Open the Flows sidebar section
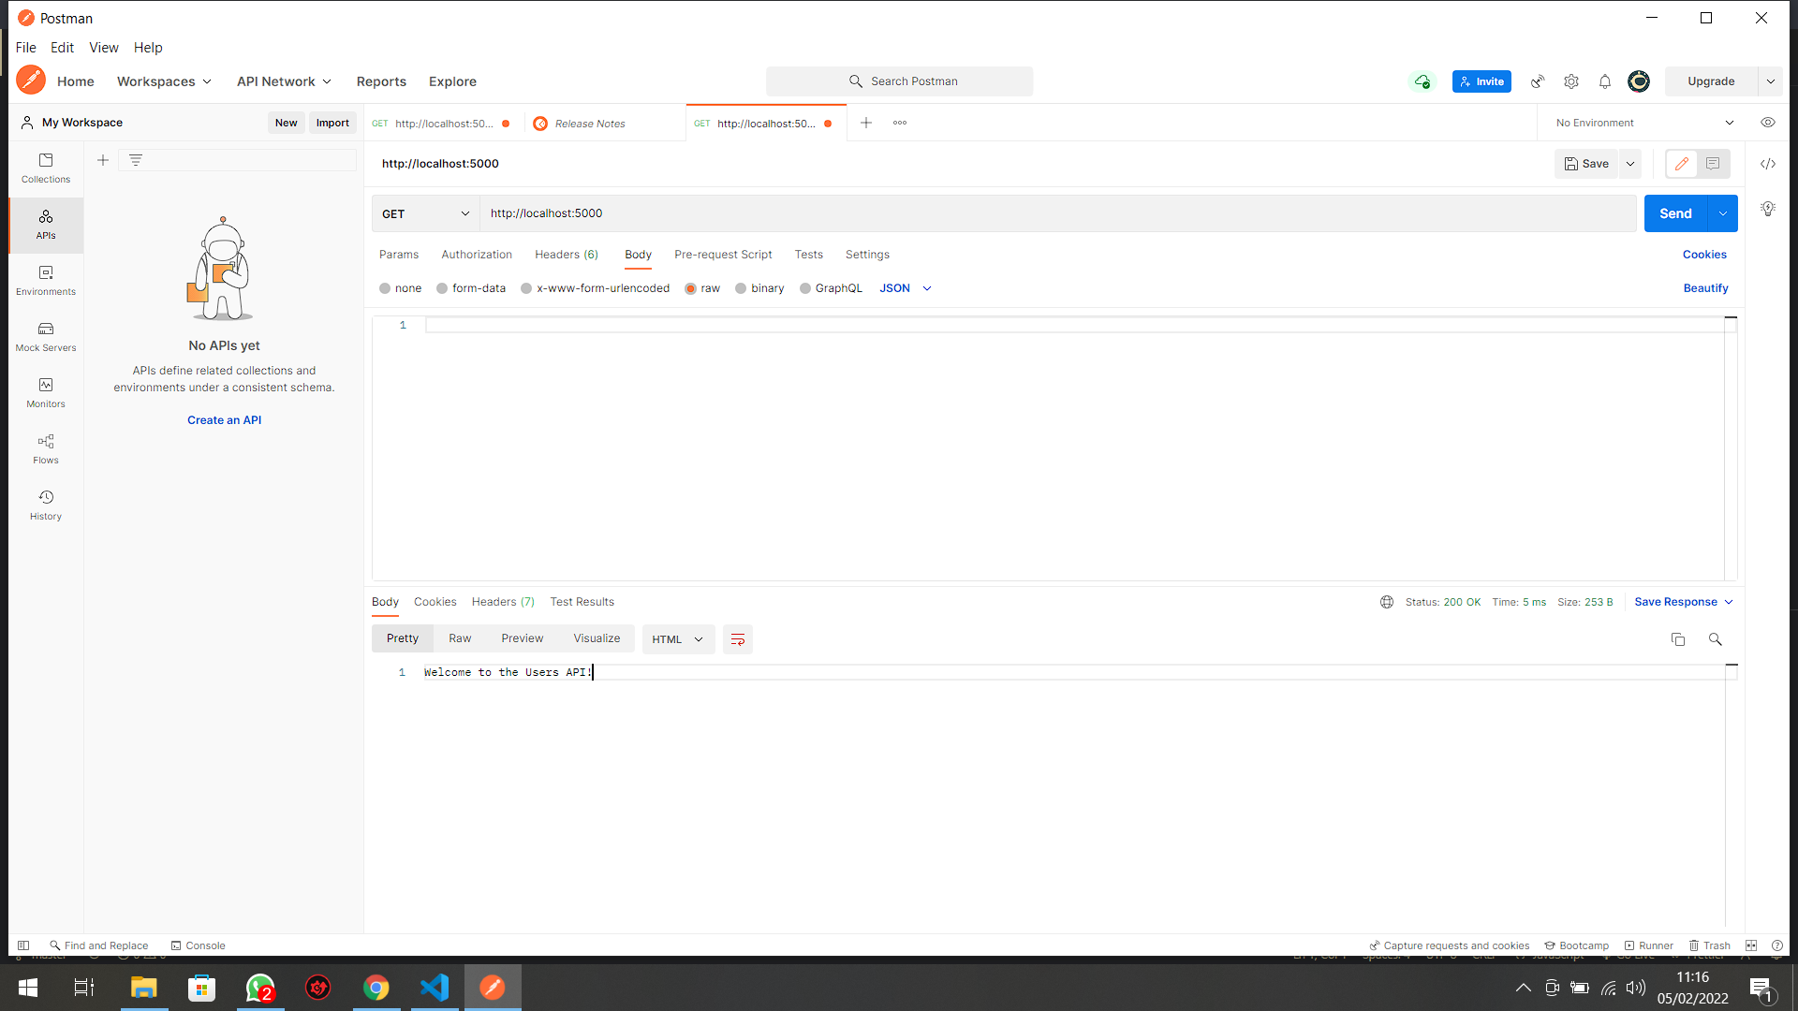1798x1011 pixels. 46,449
